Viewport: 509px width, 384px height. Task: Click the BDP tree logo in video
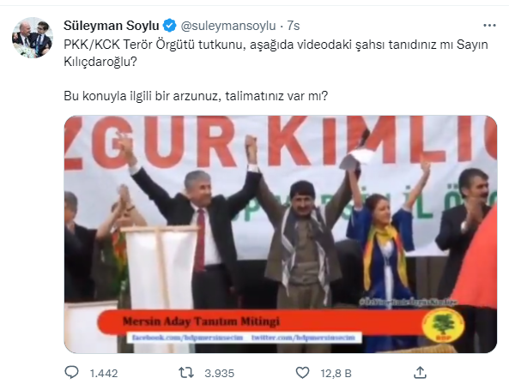click(443, 325)
